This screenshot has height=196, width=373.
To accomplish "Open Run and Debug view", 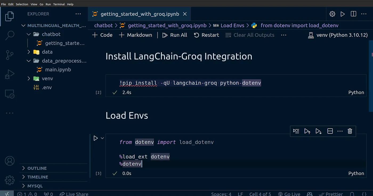I will coord(10,74).
